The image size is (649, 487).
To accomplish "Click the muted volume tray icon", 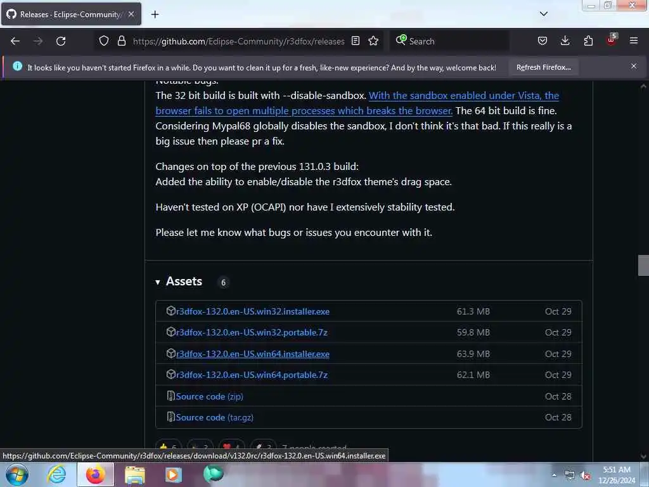I will tap(585, 476).
